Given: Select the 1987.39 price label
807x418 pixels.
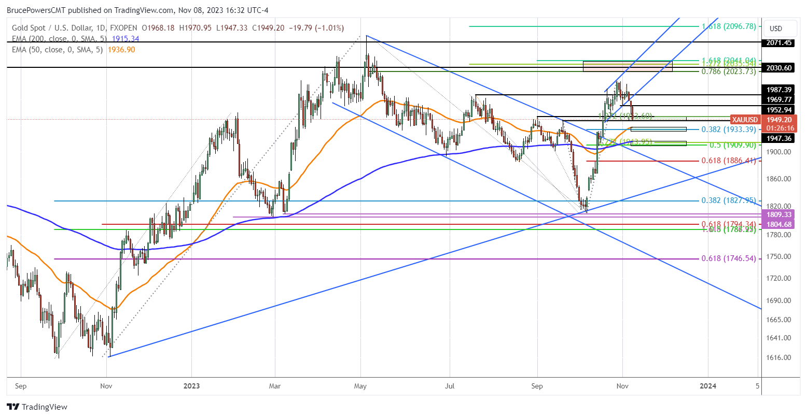Looking at the screenshot, I should [x=778, y=90].
